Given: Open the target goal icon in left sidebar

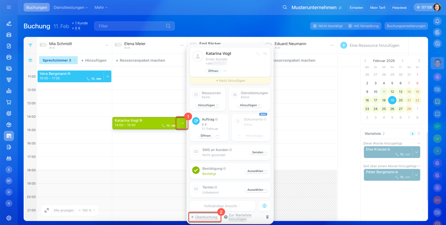Looking at the screenshot, I should (x=9, y=113).
